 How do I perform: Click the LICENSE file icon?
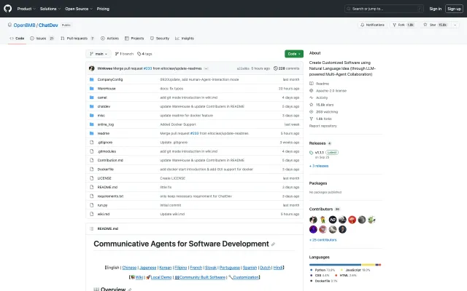click(92, 178)
